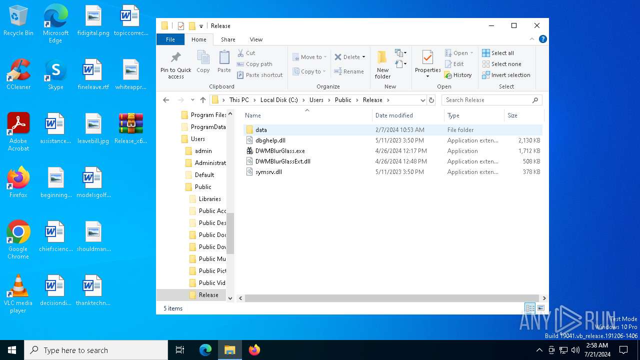Switch to the View ribbon tab

pyautogui.click(x=256, y=39)
